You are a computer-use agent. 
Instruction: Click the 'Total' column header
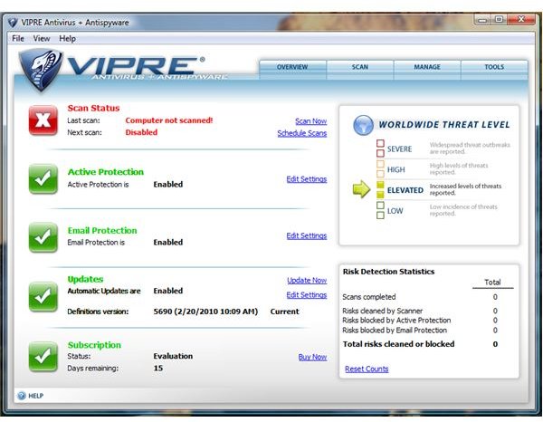pyautogui.click(x=492, y=283)
